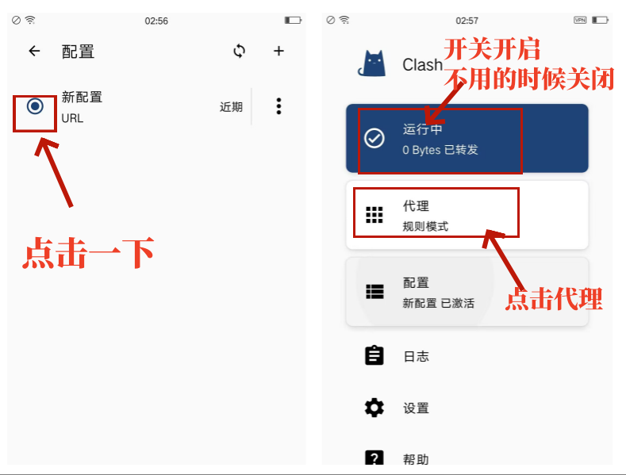Refresh profiles with the sync icon
Screen dimensions: 626x475
coord(239,52)
